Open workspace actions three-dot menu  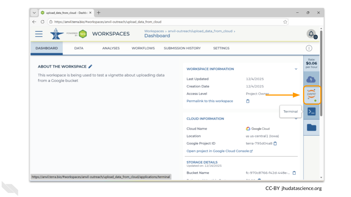click(309, 48)
